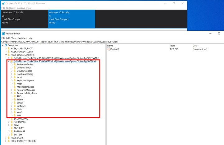Click the SECURITY folder icon

click(x=12, y=128)
